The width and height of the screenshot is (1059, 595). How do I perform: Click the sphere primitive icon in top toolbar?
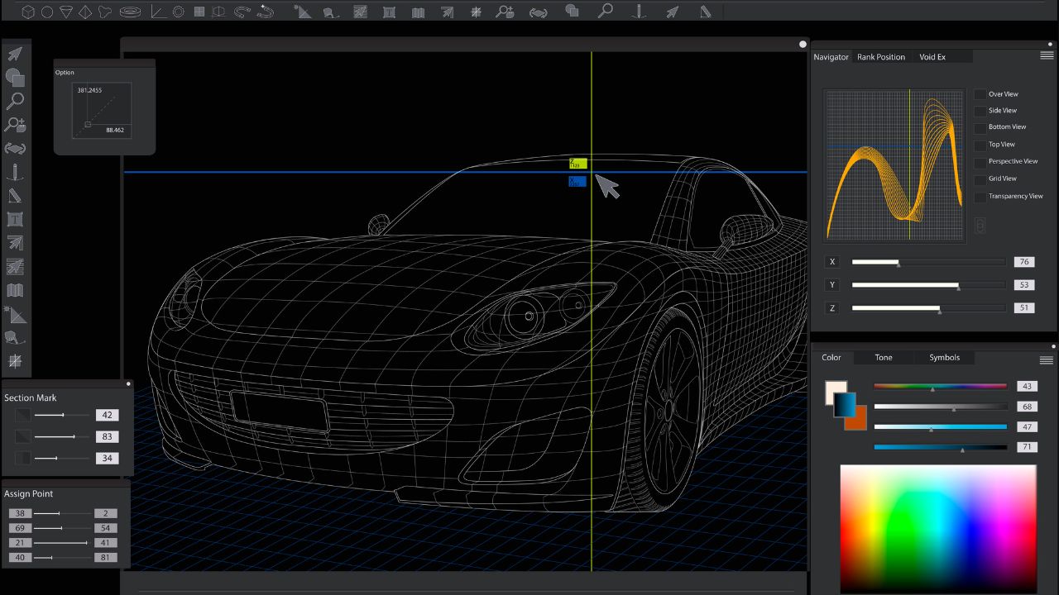tap(47, 12)
